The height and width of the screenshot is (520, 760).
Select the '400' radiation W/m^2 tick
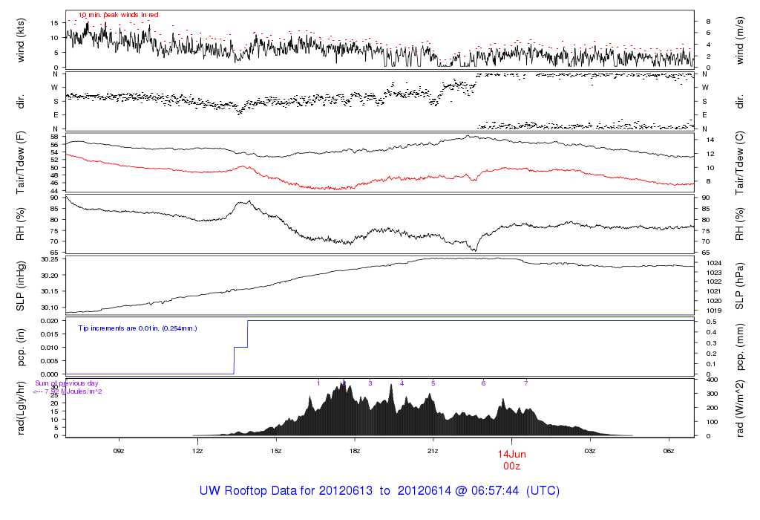pos(712,380)
